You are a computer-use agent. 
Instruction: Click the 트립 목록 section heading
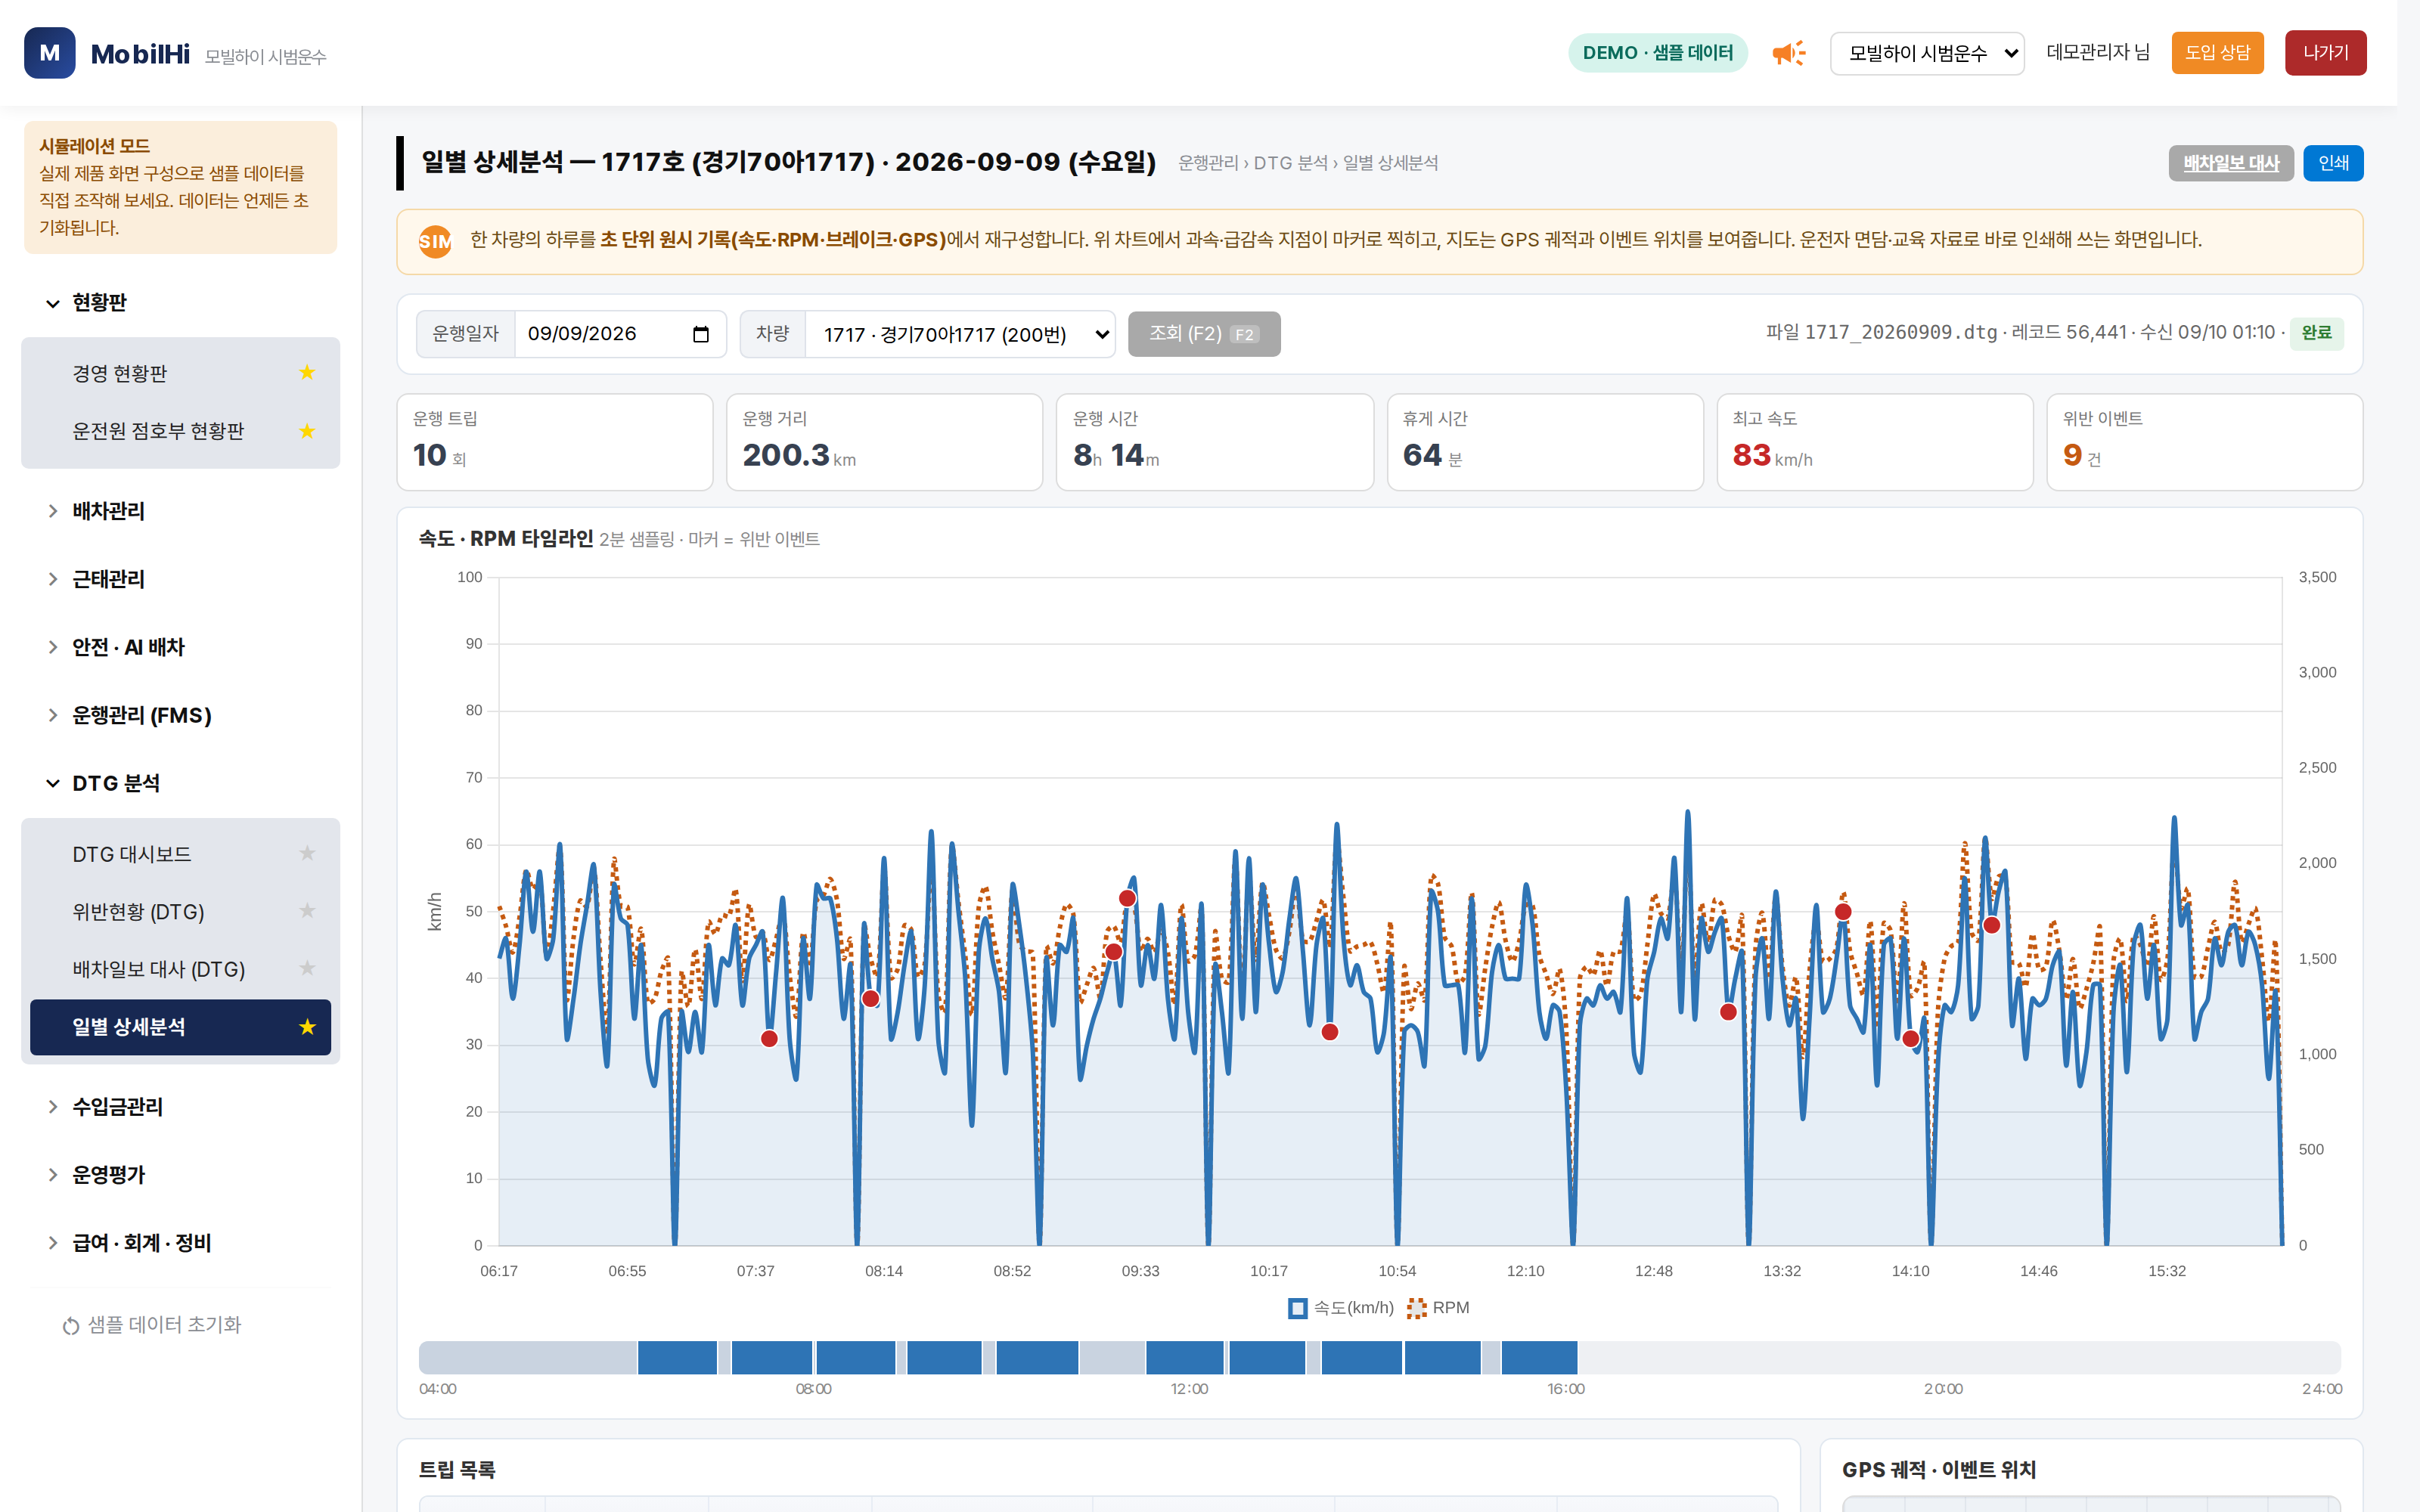(457, 1470)
